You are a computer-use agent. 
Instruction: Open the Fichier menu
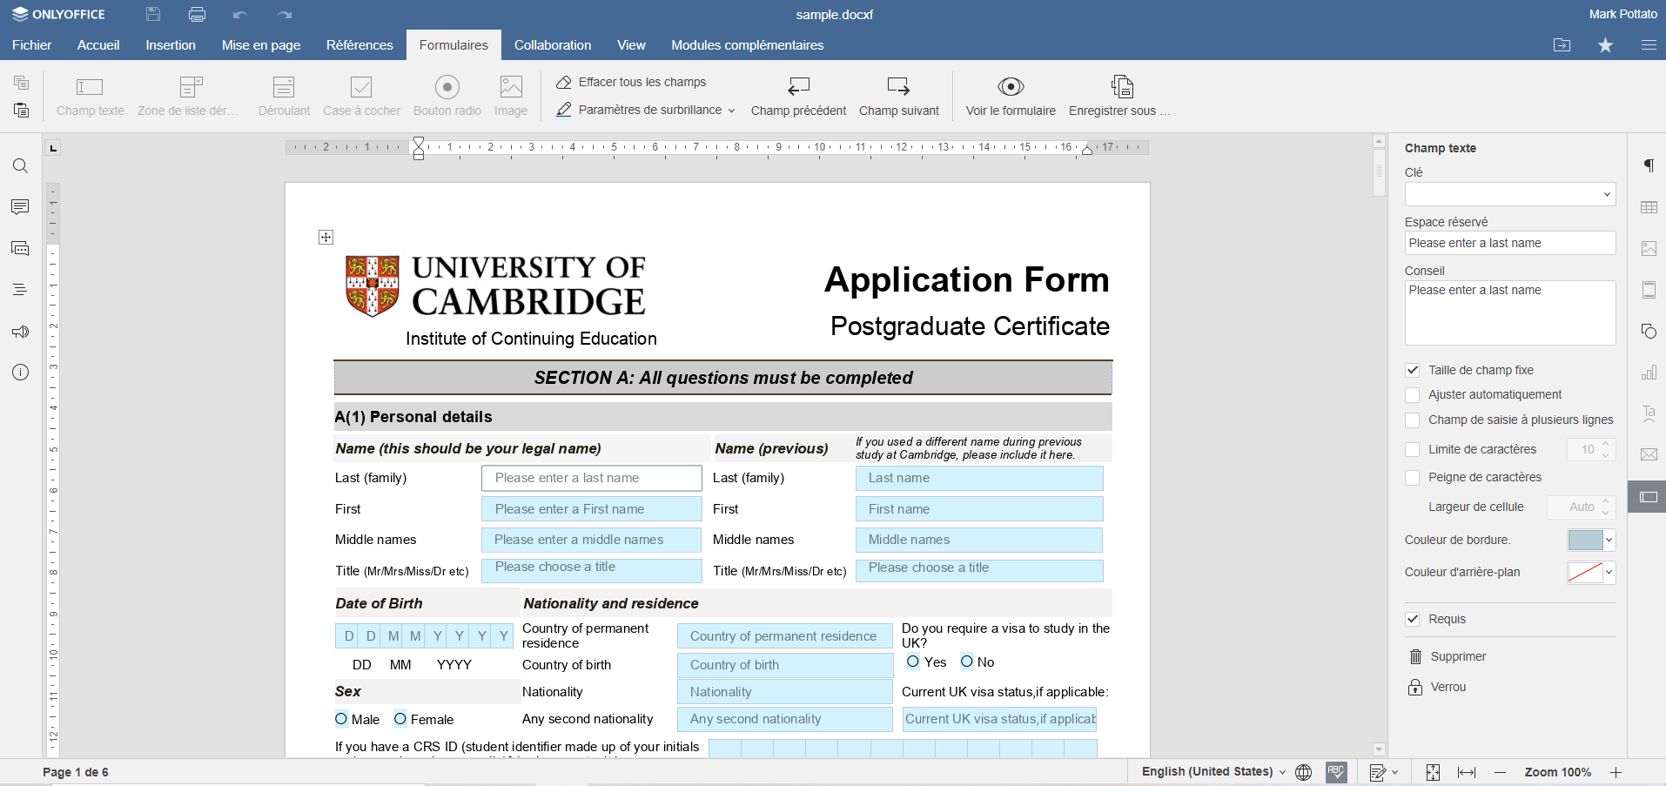[32, 45]
